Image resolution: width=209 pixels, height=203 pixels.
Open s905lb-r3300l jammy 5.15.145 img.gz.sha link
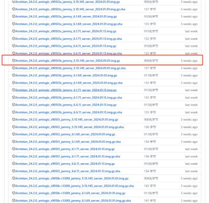74,186
